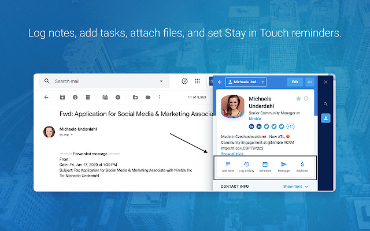Open Log Activity in contact panel

point(246,167)
